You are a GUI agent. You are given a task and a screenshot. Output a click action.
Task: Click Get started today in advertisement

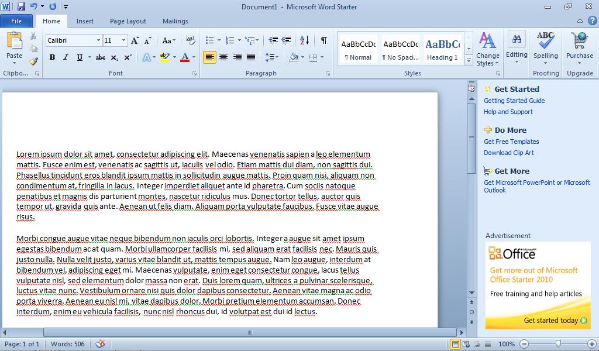(555, 320)
